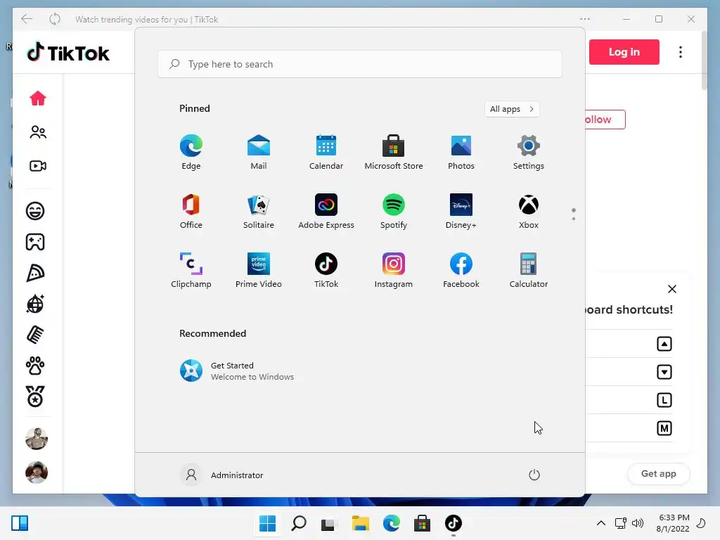This screenshot has height=540, width=720.
Task: Select TikTok Beauty comb category
Action: [x=35, y=335]
